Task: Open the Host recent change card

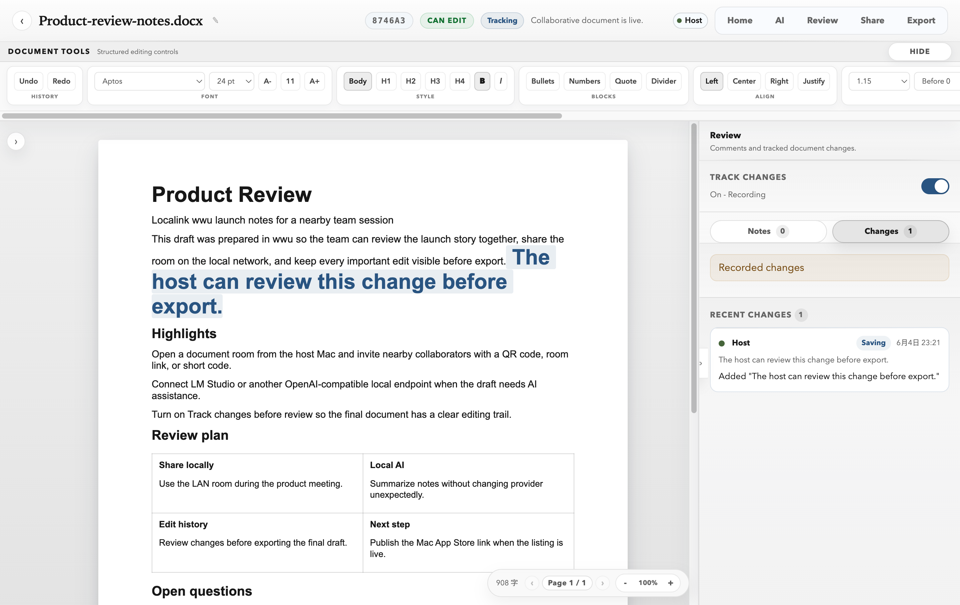Action: click(829, 359)
